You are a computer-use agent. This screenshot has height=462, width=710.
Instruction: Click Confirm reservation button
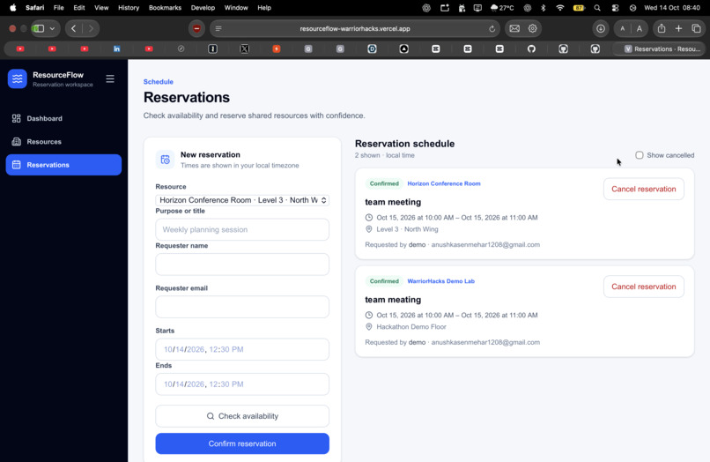pos(242,443)
